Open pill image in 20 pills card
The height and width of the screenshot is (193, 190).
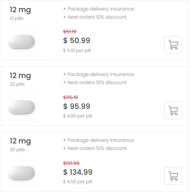pos(22,107)
